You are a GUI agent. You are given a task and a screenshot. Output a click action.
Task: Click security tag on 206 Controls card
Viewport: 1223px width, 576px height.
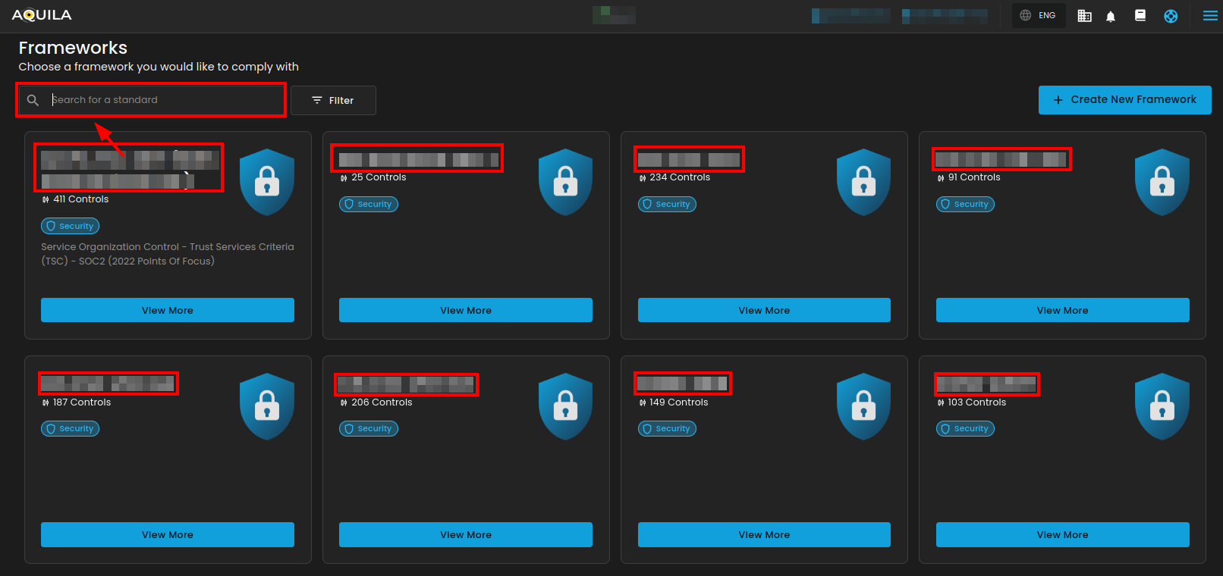coord(369,428)
